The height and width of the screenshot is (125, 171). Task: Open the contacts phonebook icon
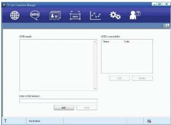click(x=55, y=15)
